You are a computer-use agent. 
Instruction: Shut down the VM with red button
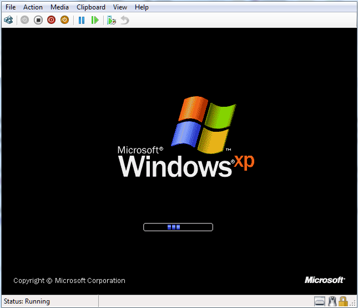[x=52, y=20]
